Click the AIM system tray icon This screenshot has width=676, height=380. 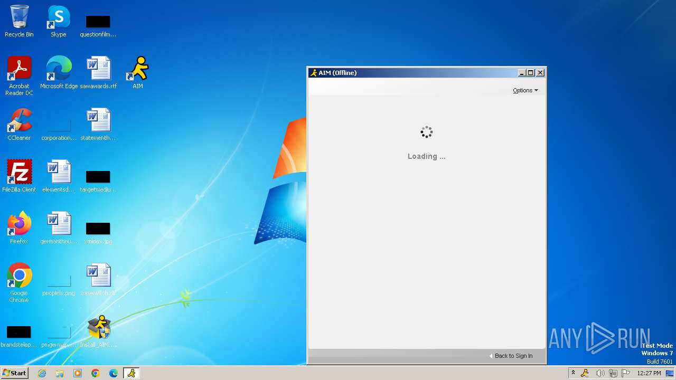click(585, 373)
